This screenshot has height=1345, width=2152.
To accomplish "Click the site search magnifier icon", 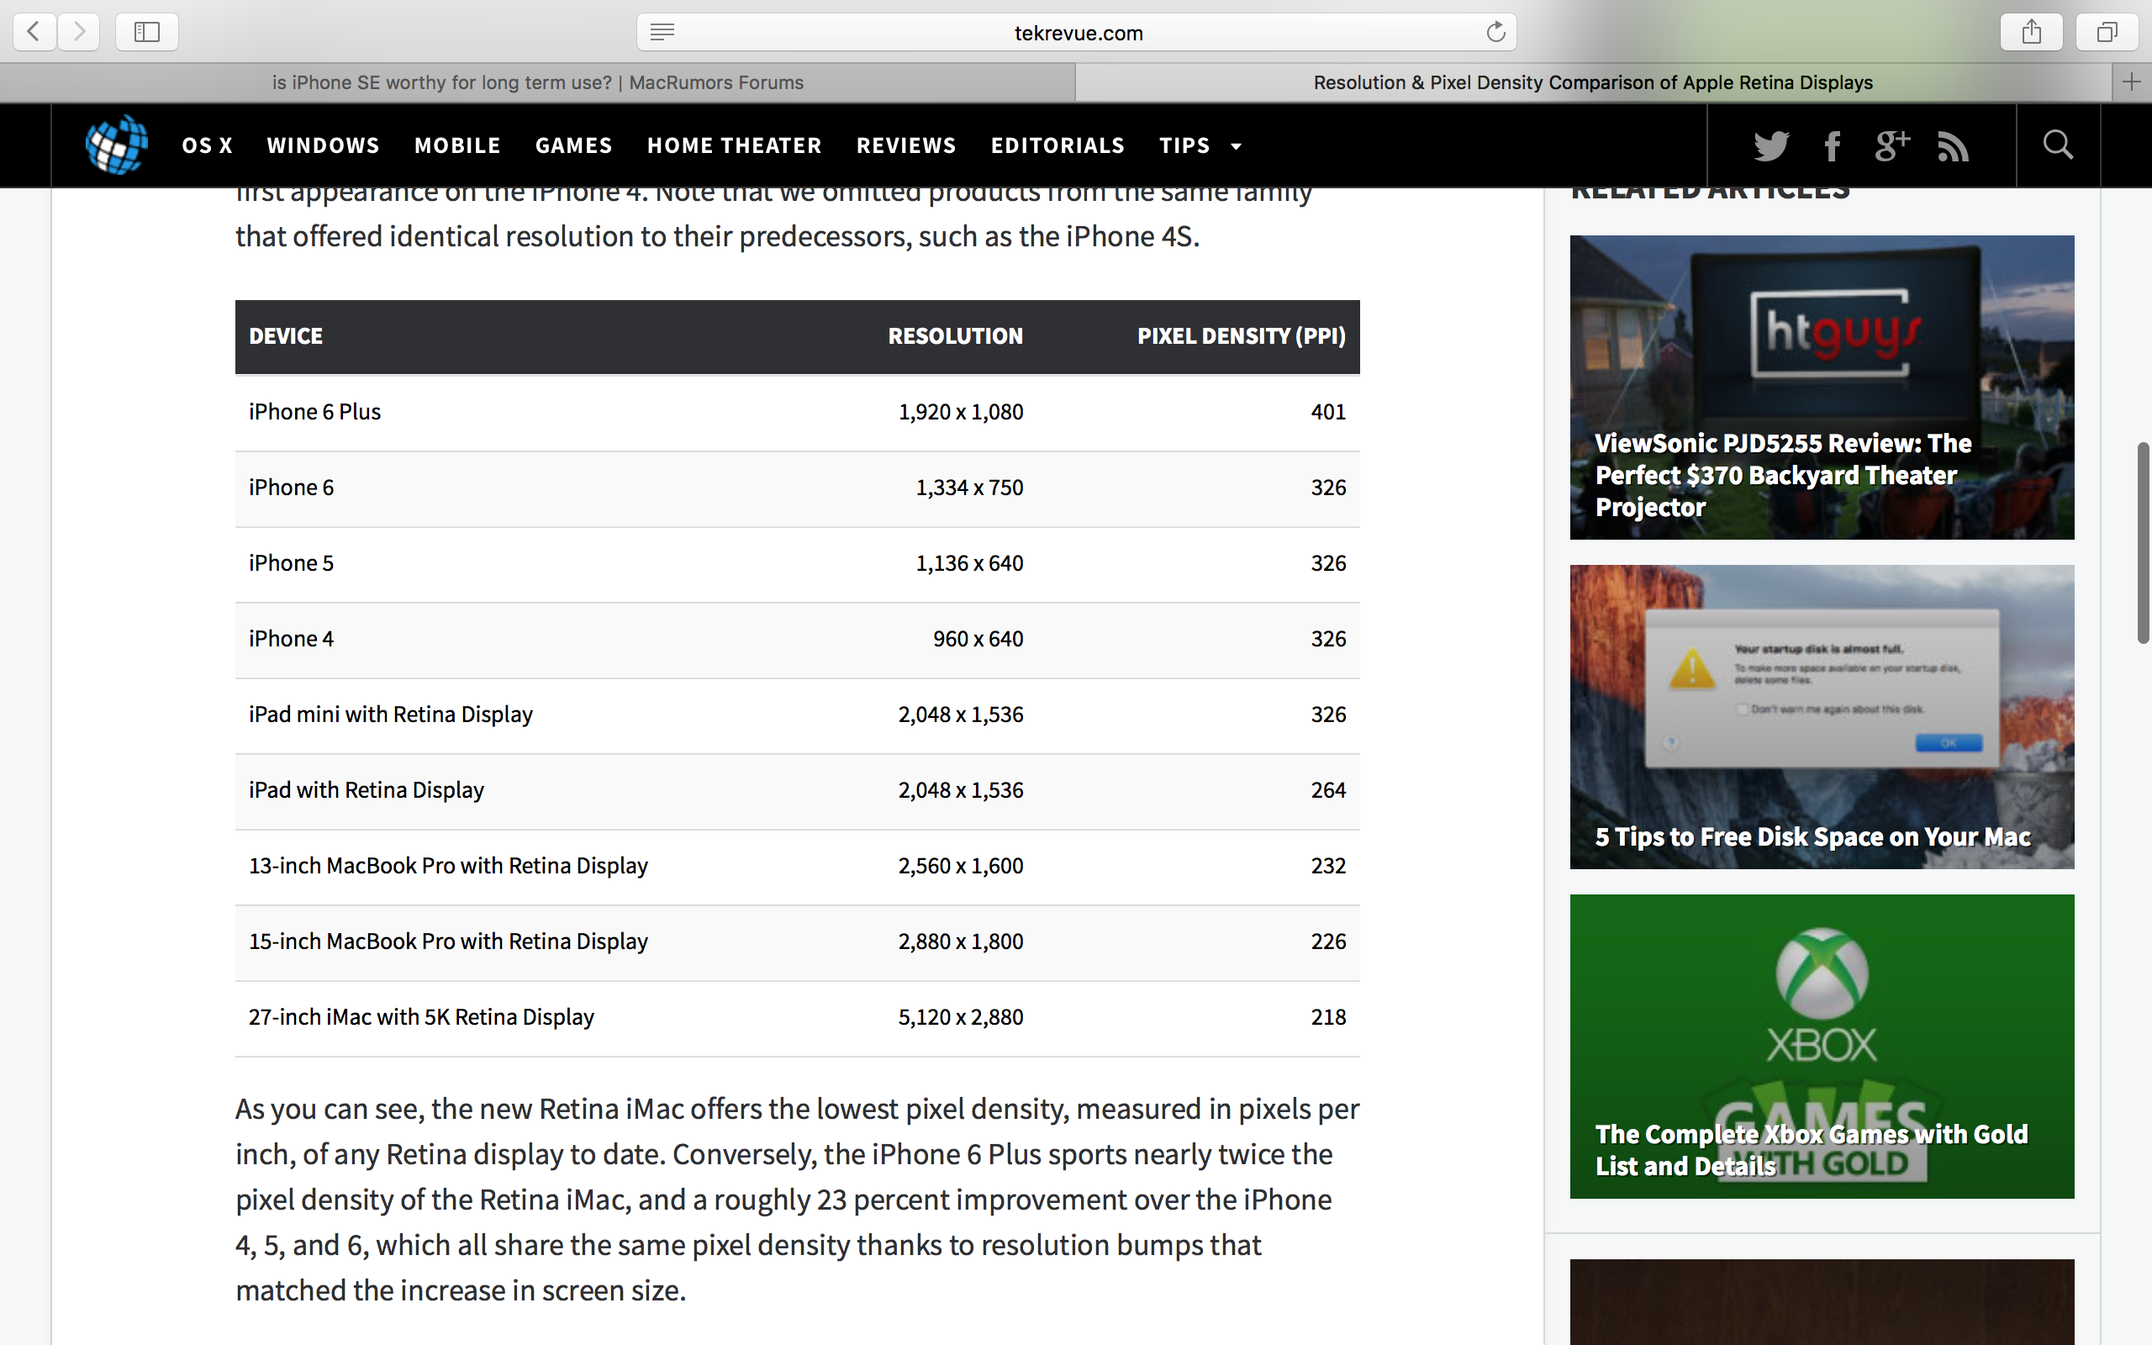I will point(2058,144).
